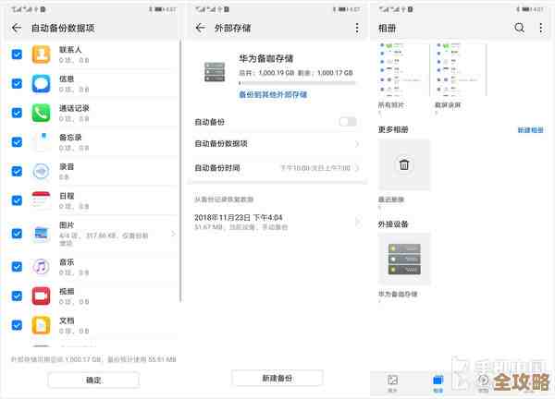This screenshot has height=399, width=555.
Task: Select the 华为备咖存储 title text
Action: [x=265, y=59]
